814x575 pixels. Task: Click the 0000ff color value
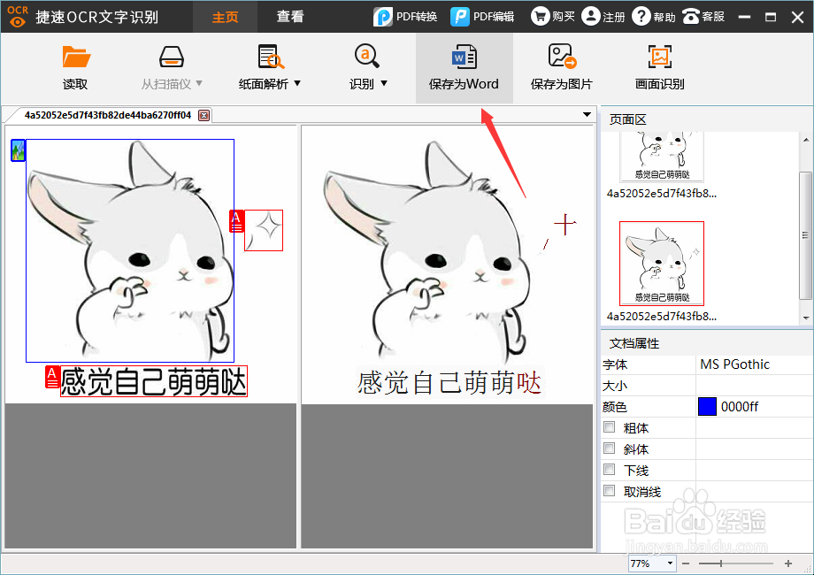(740, 407)
